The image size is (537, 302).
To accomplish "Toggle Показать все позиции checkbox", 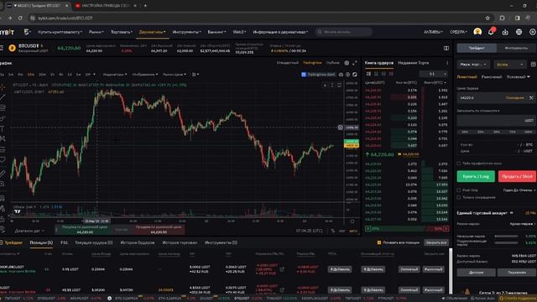I will 379,242.
